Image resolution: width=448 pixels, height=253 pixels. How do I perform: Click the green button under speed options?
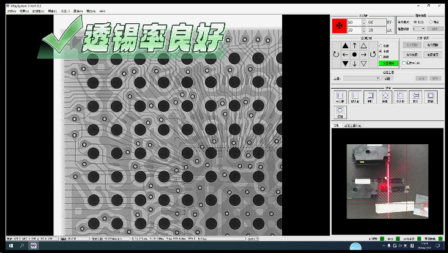pos(388,64)
